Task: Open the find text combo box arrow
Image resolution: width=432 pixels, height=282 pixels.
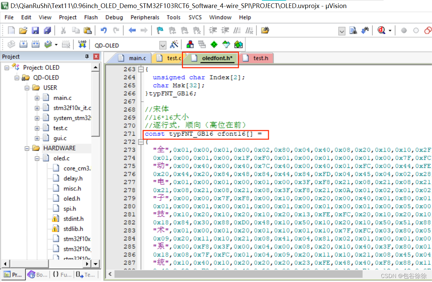Action: (342, 31)
